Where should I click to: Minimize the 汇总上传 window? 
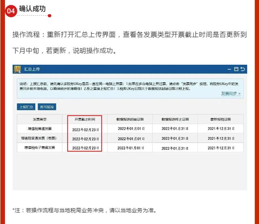(229, 69)
